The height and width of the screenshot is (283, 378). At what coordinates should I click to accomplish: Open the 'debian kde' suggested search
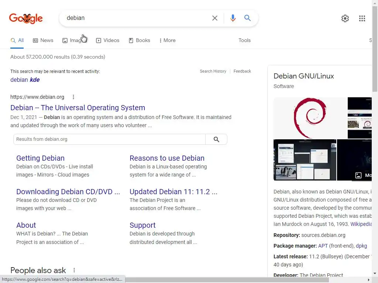point(25,80)
